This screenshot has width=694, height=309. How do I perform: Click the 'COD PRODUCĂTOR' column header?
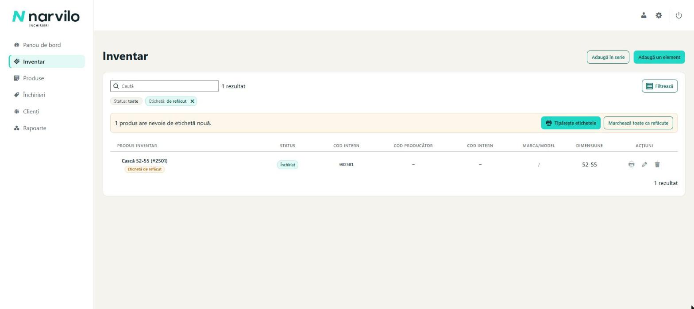[413, 146]
